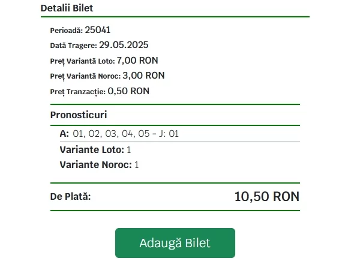Click the Adaugă Bilet button
351x261 pixels.
[175, 243]
